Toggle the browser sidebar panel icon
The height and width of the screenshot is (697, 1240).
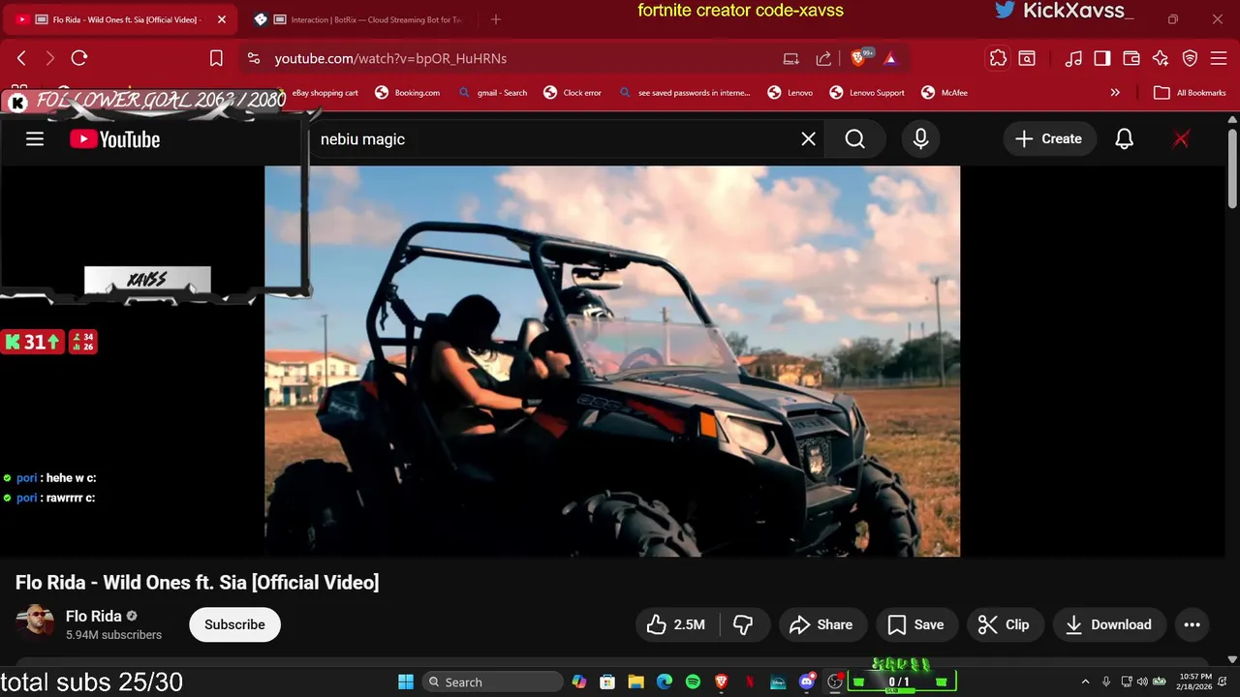pos(1102,58)
